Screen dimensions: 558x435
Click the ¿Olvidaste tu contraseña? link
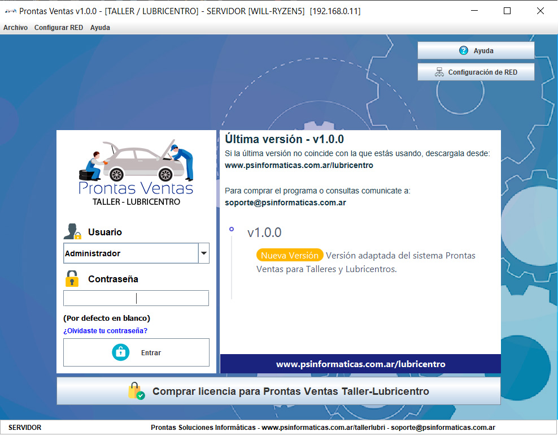coord(106,330)
